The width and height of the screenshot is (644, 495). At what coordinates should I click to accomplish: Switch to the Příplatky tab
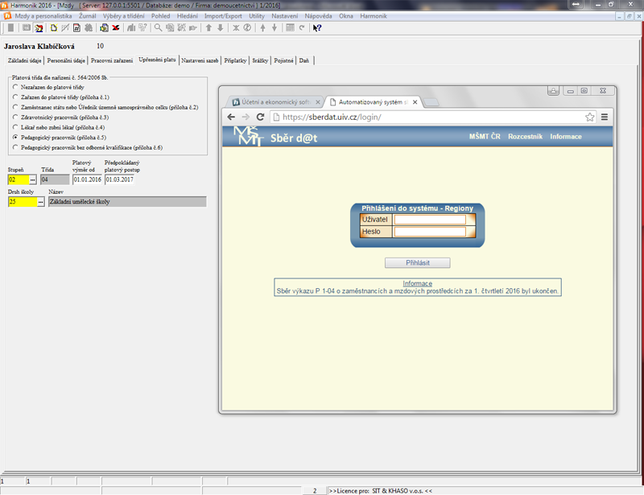(x=235, y=60)
